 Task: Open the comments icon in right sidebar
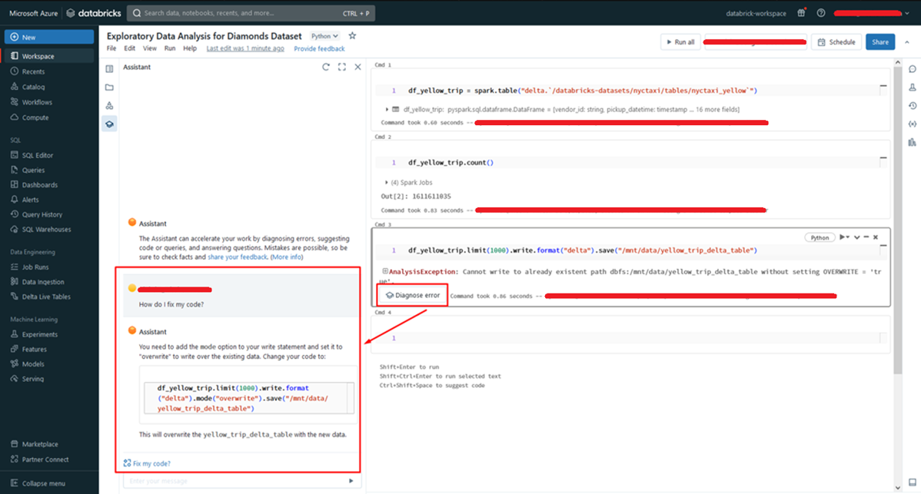click(912, 69)
